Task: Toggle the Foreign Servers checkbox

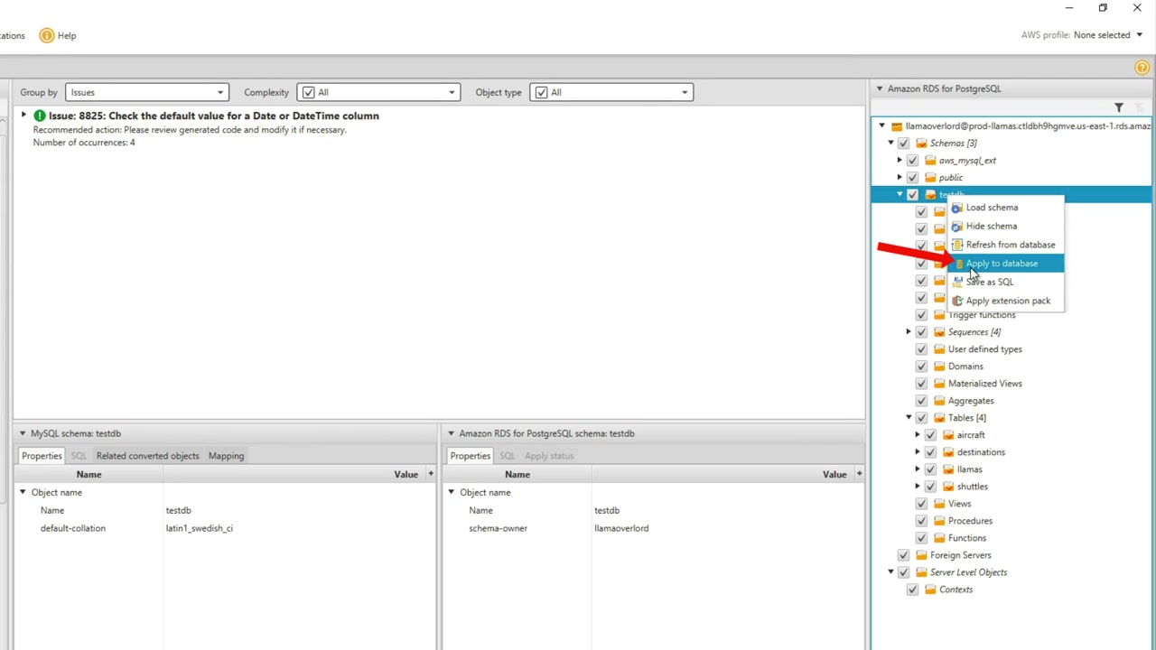Action: tap(904, 555)
